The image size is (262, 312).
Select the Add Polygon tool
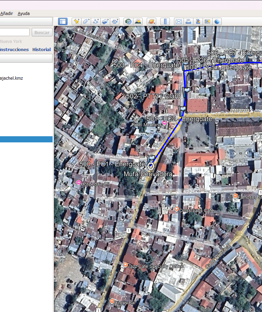(x=86, y=21)
